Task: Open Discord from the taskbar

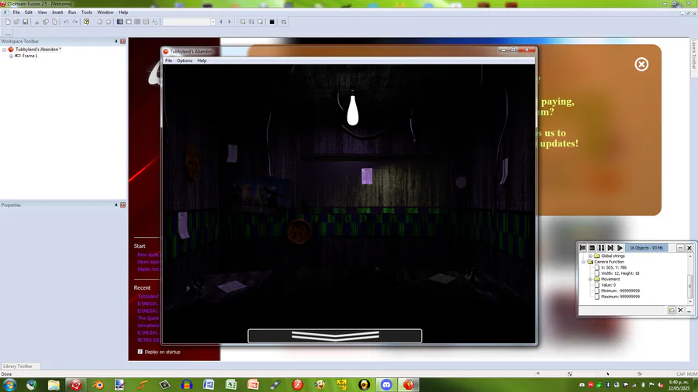Action: point(386,384)
